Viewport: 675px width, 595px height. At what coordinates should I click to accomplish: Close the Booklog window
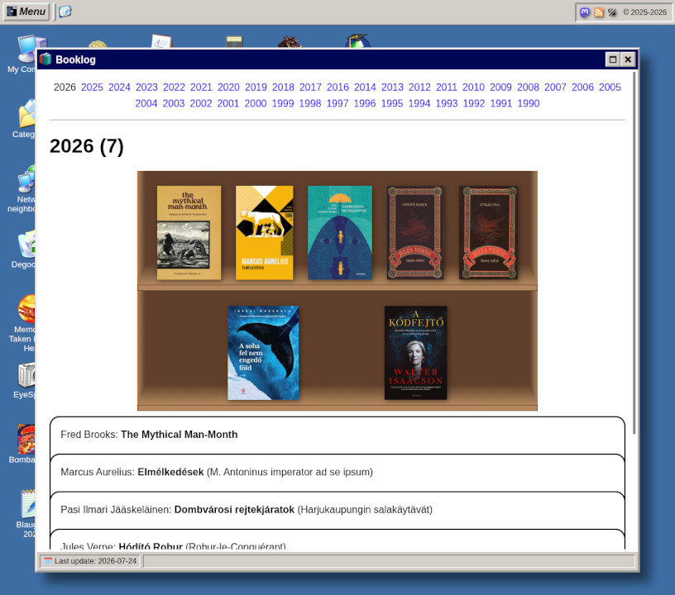(628, 59)
